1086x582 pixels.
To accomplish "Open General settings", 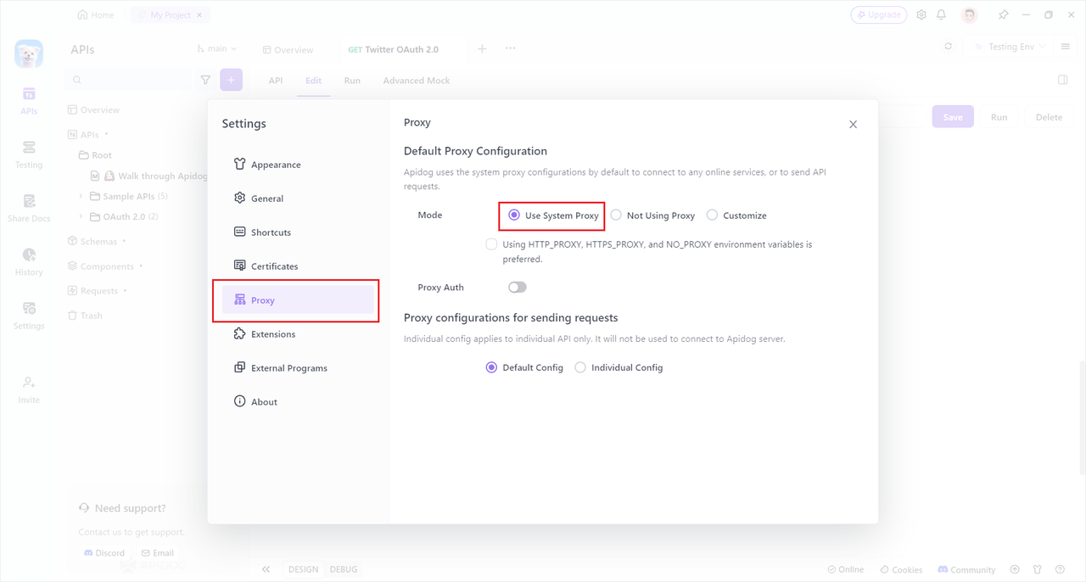I will [x=298, y=199].
